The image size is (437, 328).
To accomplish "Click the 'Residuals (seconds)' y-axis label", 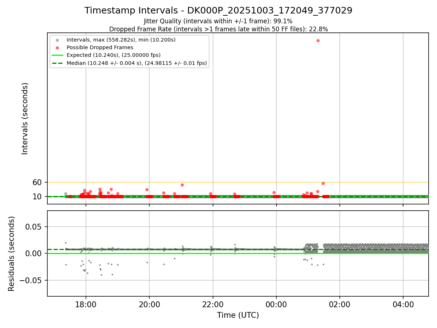I will click(12, 254).
